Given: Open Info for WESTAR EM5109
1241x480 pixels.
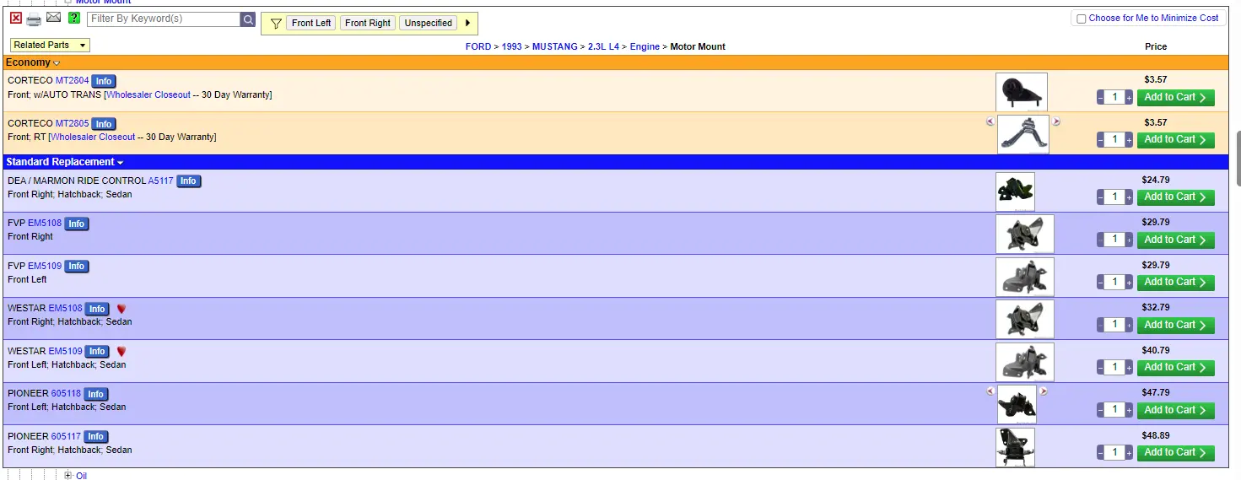Looking at the screenshot, I should click(97, 352).
